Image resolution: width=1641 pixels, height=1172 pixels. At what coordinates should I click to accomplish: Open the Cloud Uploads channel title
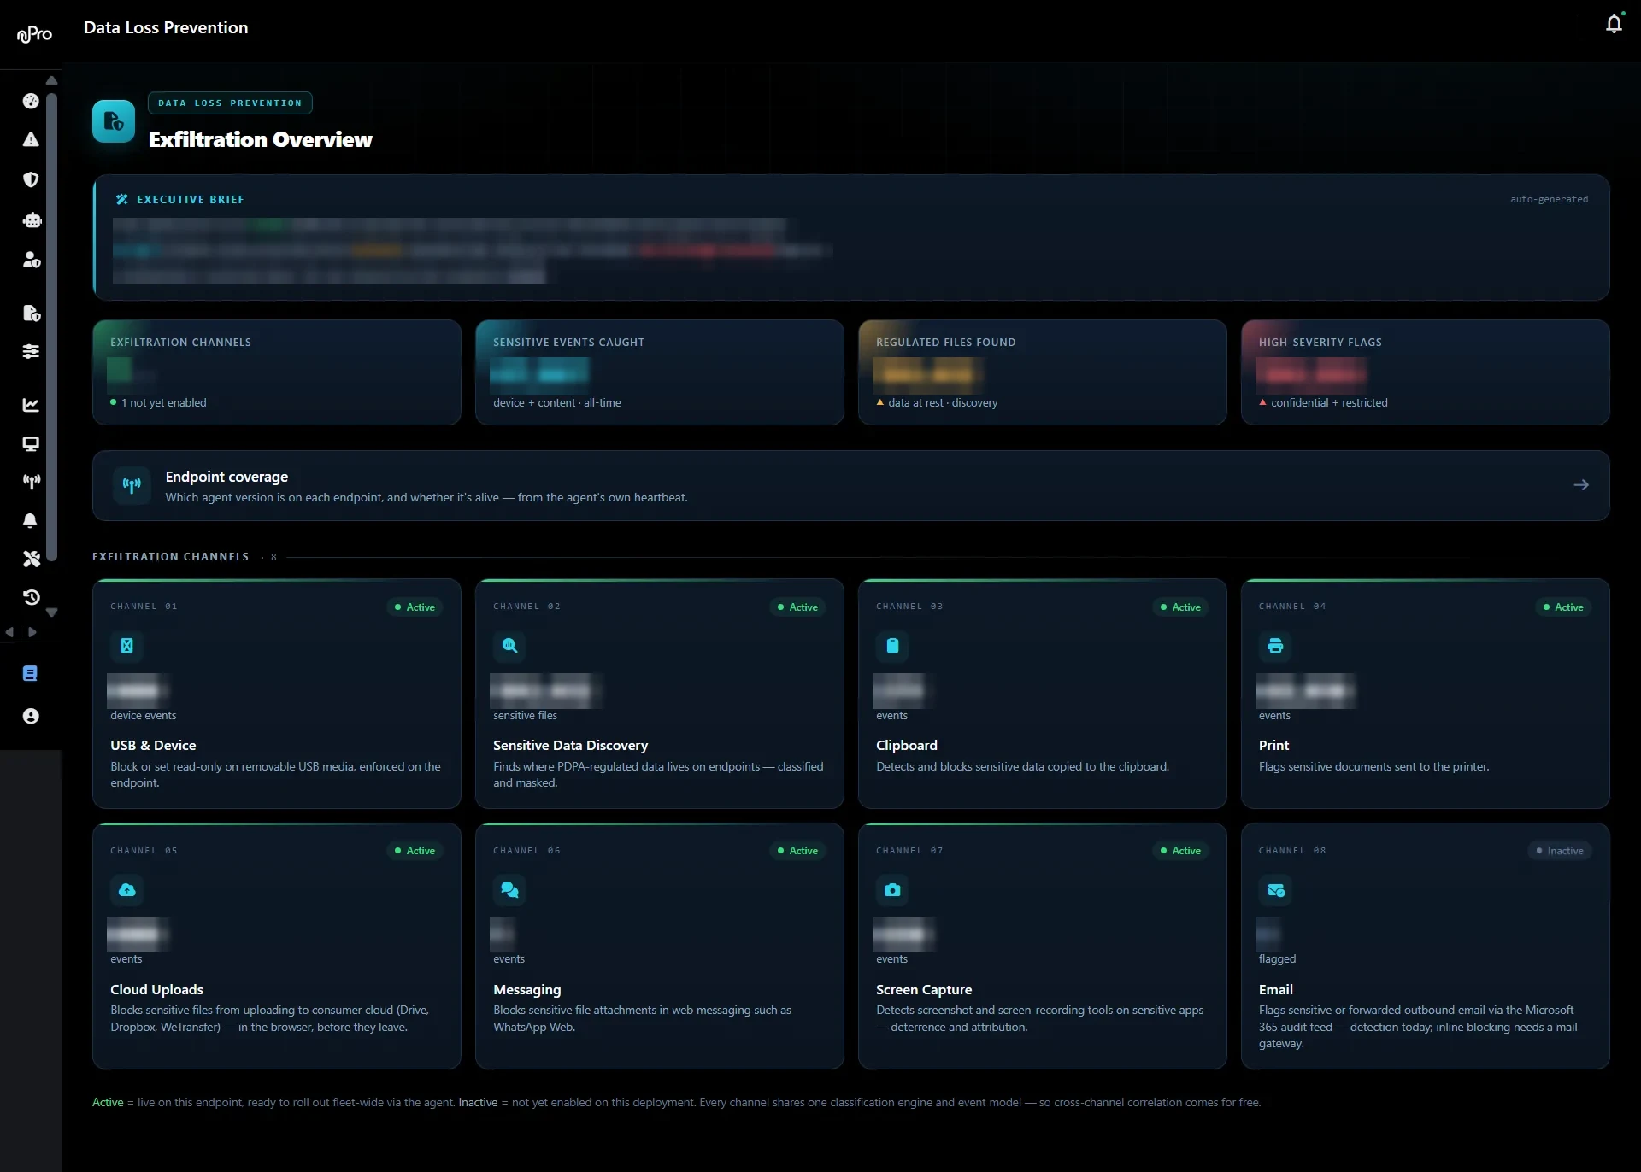click(156, 990)
